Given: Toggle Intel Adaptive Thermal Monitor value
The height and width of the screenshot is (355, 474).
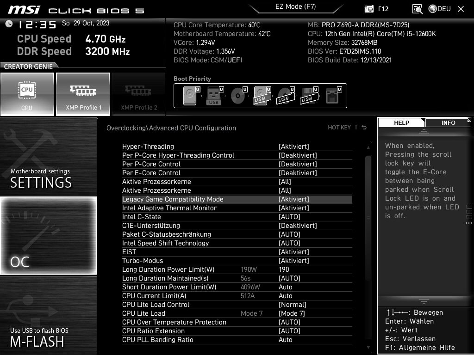Looking at the screenshot, I should click(x=293, y=208).
